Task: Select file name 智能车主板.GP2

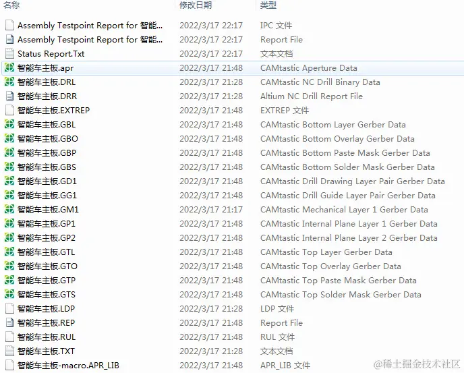Action: (x=47, y=237)
